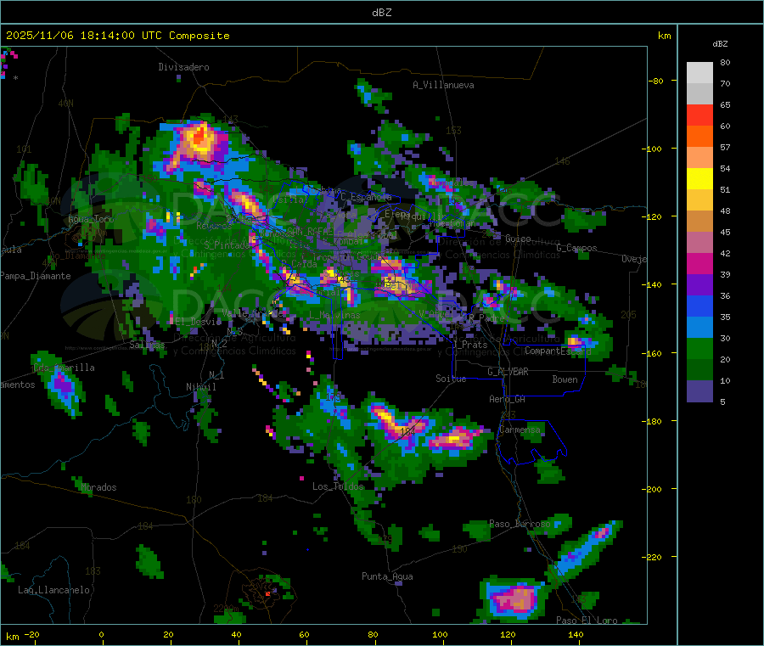The height and width of the screenshot is (646, 764).
Task: Click the legend value 5
Action: tap(722, 402)
